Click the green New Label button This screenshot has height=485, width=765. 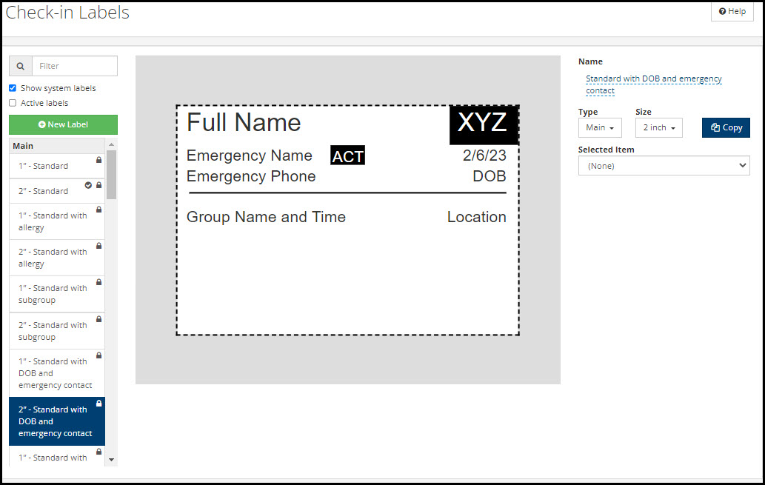[x=64, y=124]
